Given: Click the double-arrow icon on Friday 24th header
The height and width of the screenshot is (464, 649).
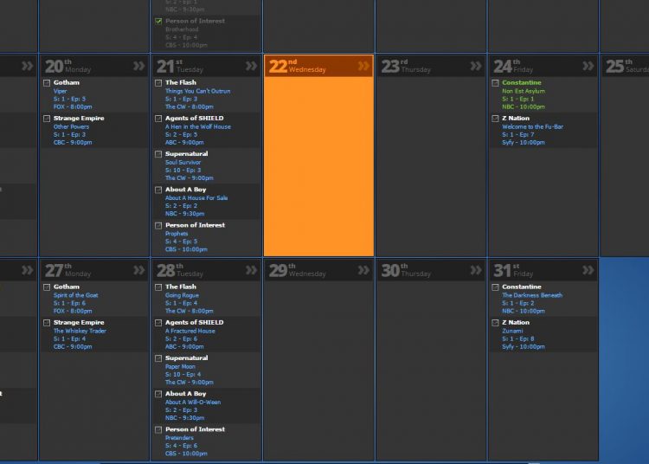Looking at the screenshot, I should pyautogui.click(x=588, y=66).
